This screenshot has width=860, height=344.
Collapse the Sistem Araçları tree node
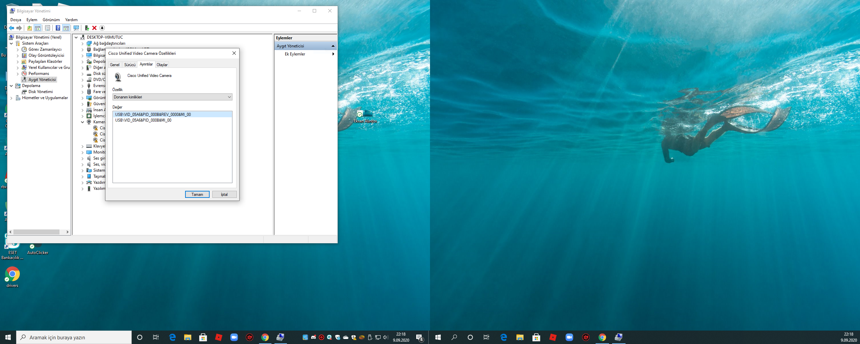click(11, 43)
